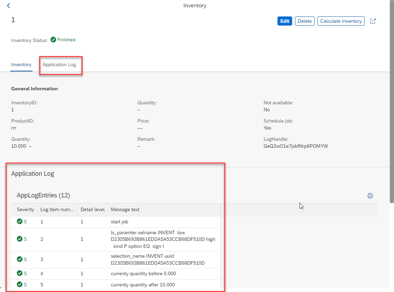394x292 pixels.
Task: Click the General Information heading
Action: coord(34,89)
